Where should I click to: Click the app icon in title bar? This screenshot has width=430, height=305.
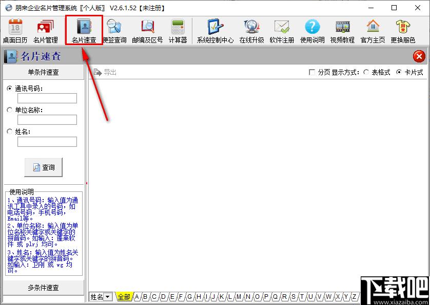pos(9,8)
